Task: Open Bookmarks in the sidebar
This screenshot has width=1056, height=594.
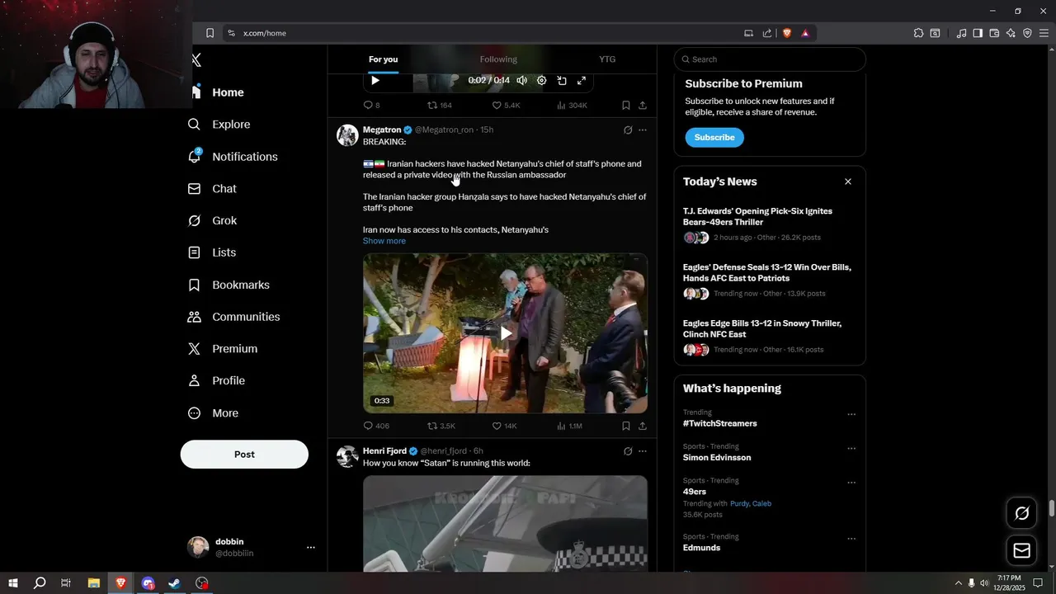Action: (x=229, y=285)
